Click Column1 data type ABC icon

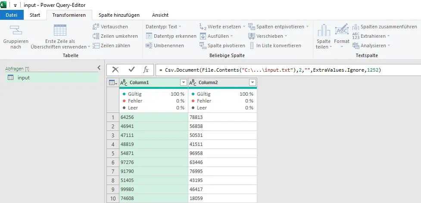pyautogui.click(x=124, y=83)
